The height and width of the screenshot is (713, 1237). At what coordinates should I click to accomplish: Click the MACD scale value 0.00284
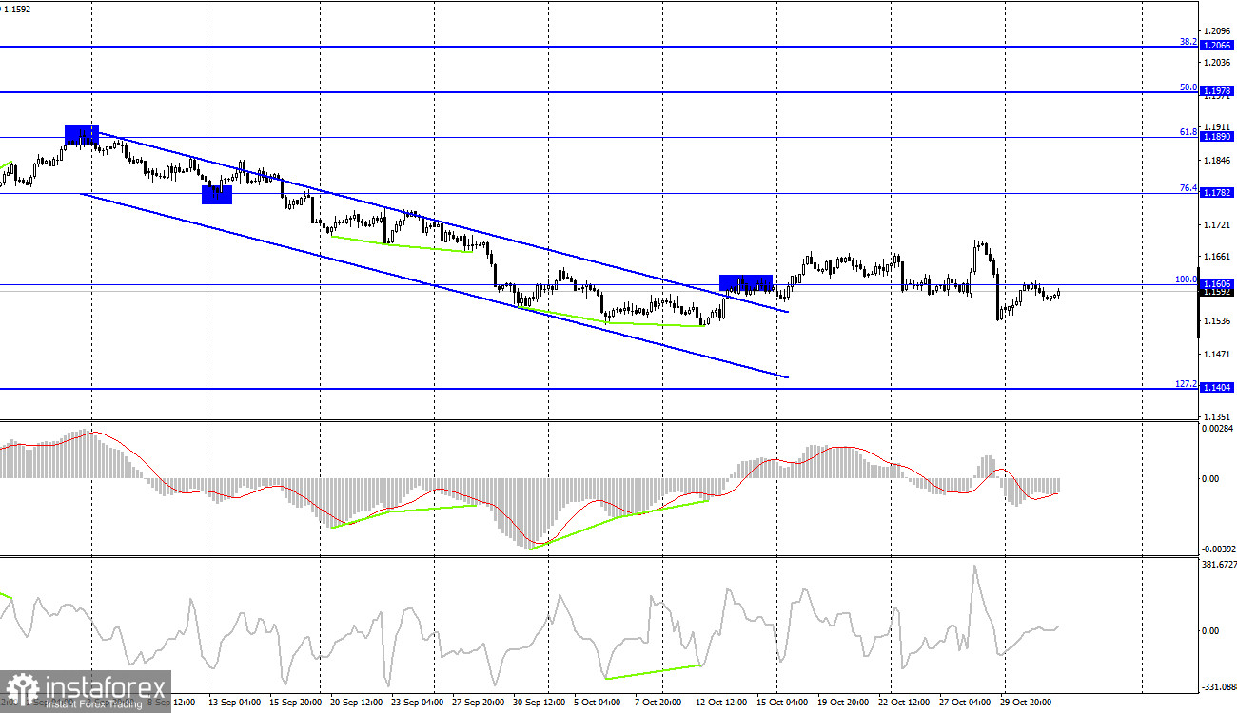[1219, 430]
